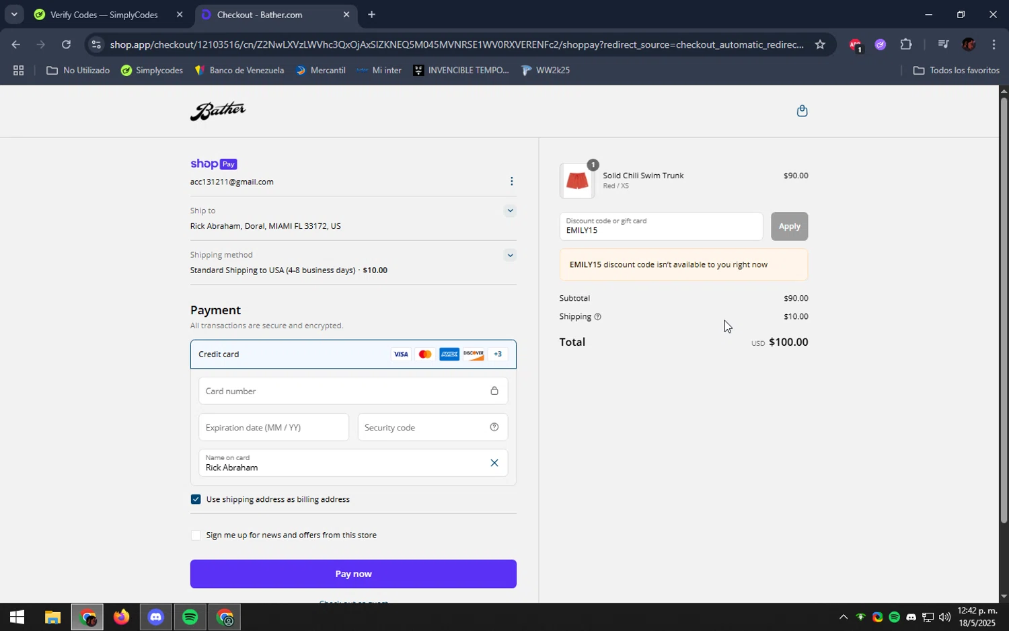Click the Bather logo
This screenshot has height=631, width=1009.
(218, 112)
